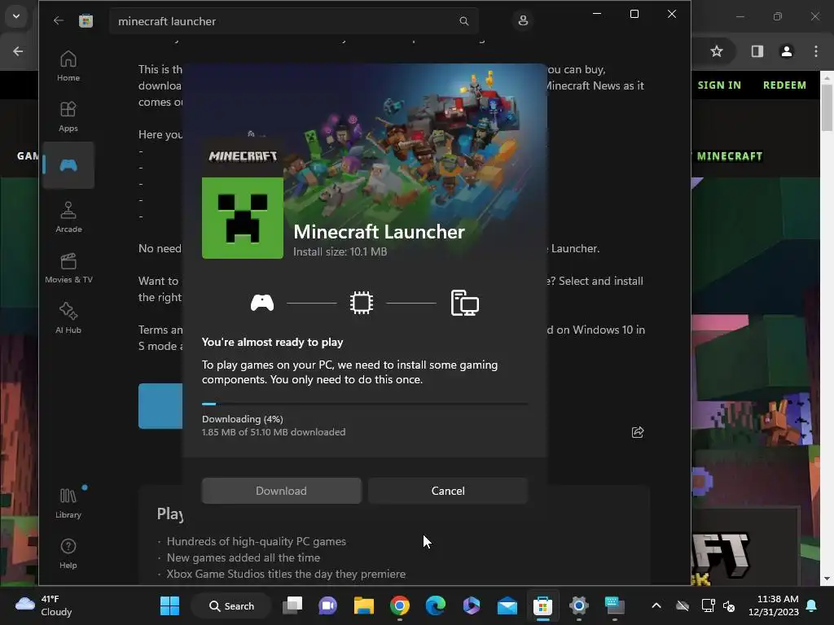Open Home in Microsoft Store sidebar
834x625 pixels.
coord(68,66)
